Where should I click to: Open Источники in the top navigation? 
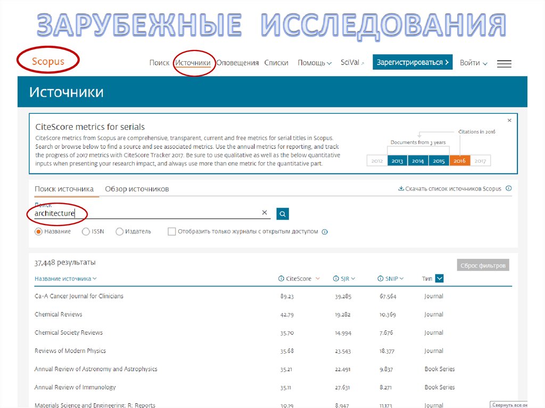[193, 63]
